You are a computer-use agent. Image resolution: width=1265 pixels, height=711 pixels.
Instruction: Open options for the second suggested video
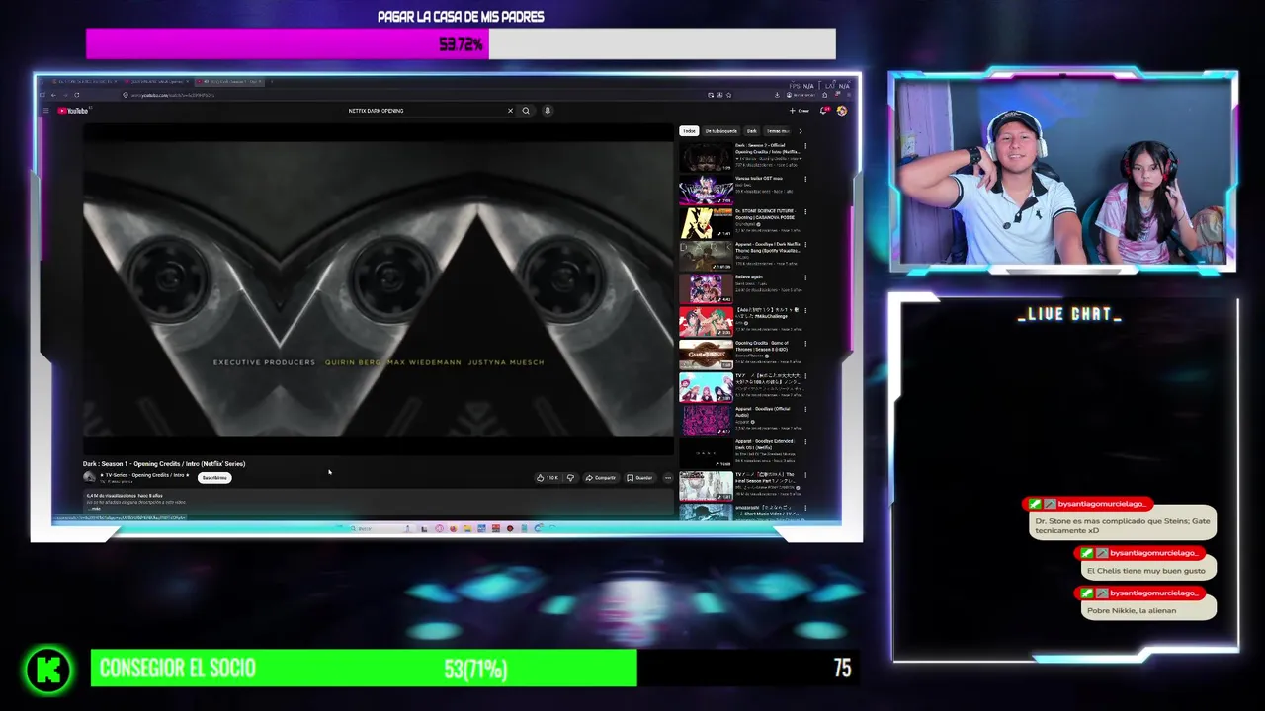tap(805, 179)
